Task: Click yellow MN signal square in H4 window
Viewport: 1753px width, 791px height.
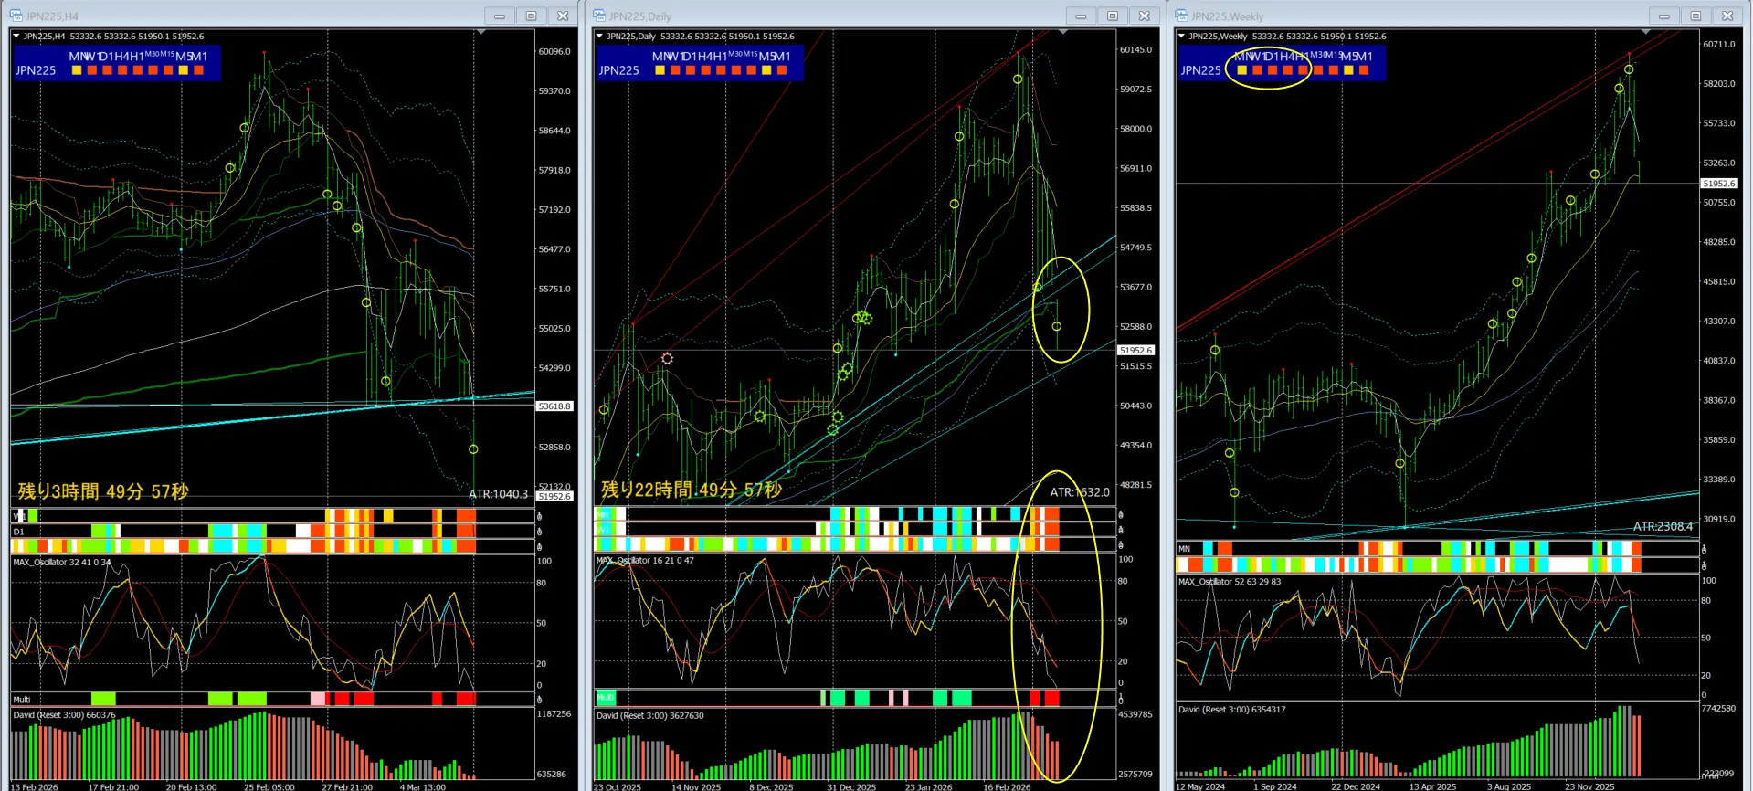Action: (x=77, y=70)
